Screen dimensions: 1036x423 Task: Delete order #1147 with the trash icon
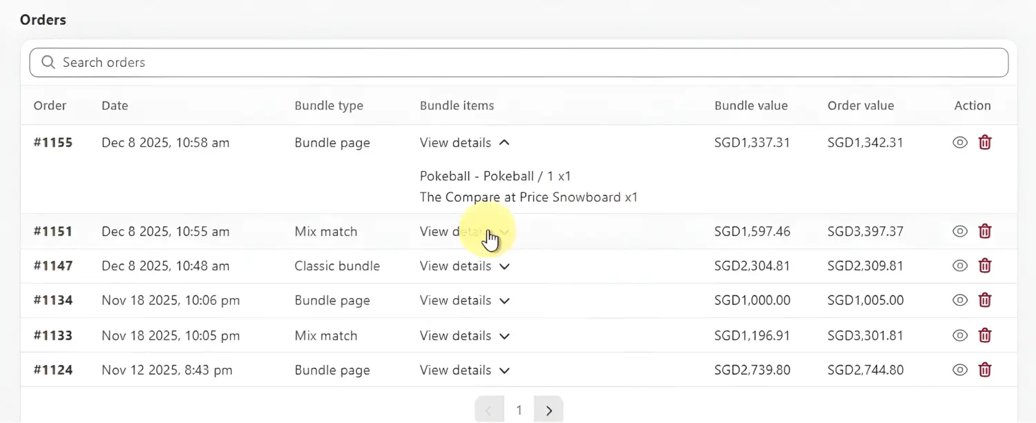point(985,266)
